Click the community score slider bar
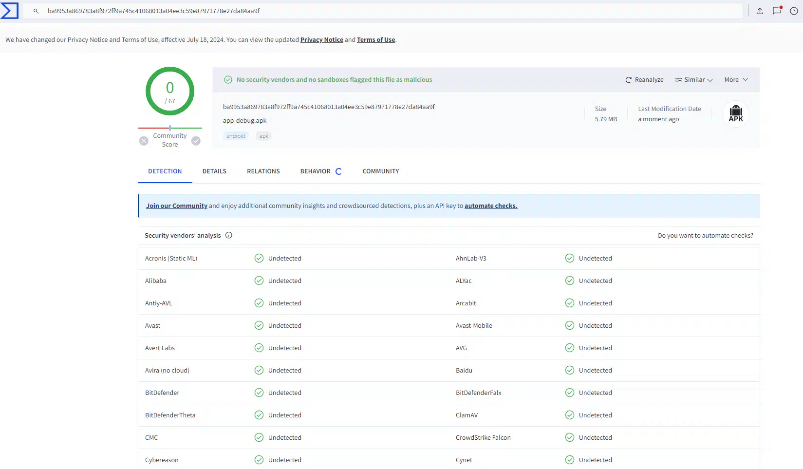803x469 pixels. point(170,128)
